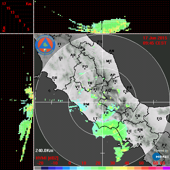Click the 17 Jun 2015 date text
Viewport: 170px width, 170px height.
click(x=155, y=38)
